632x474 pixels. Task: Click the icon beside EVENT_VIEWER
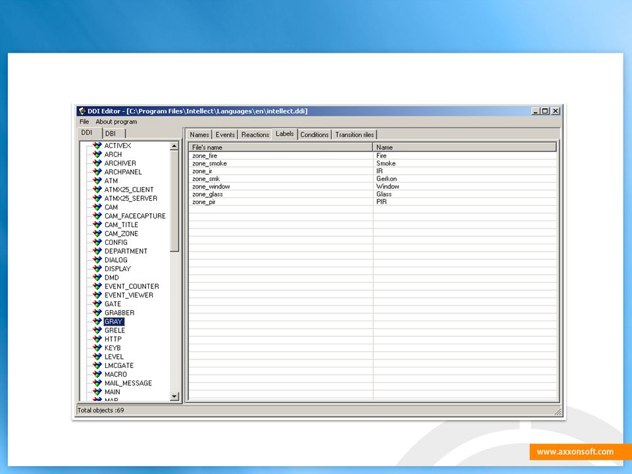[x=97, y=295]
